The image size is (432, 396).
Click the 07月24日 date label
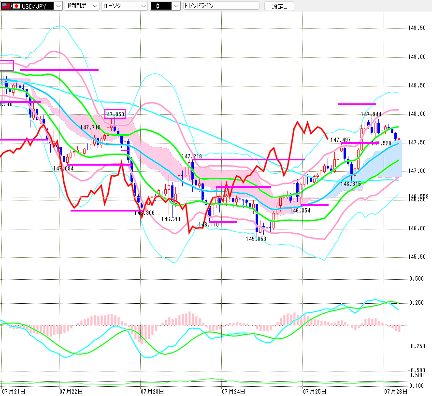click(233, 391)
